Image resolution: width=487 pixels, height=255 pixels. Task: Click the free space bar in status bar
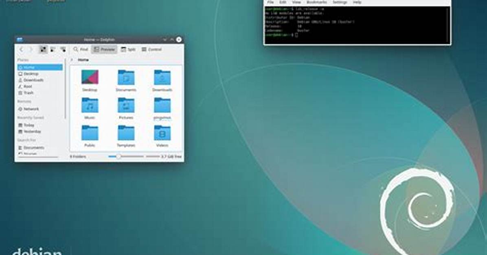click(153, 156)
